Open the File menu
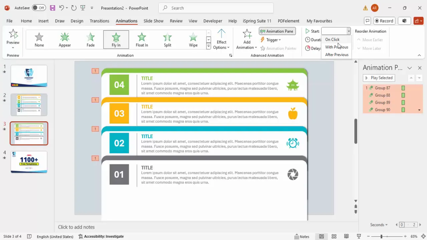The height and width of the screenshot is (240, 427). click(x=9, y=21)
